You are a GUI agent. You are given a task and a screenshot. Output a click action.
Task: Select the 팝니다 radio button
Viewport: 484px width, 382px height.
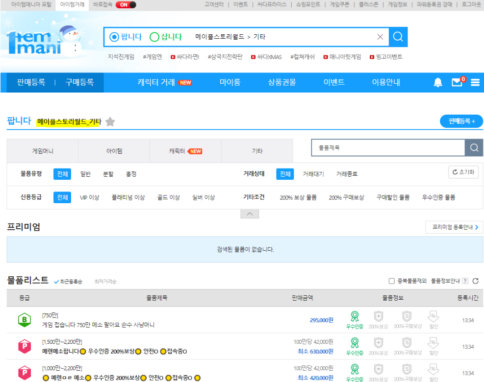coord(114,37)
